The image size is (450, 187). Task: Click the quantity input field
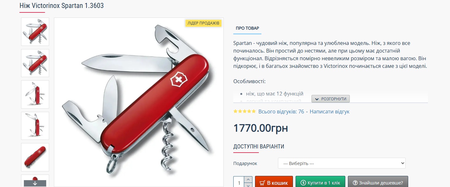pyautogui.click(x=239, y=182)
